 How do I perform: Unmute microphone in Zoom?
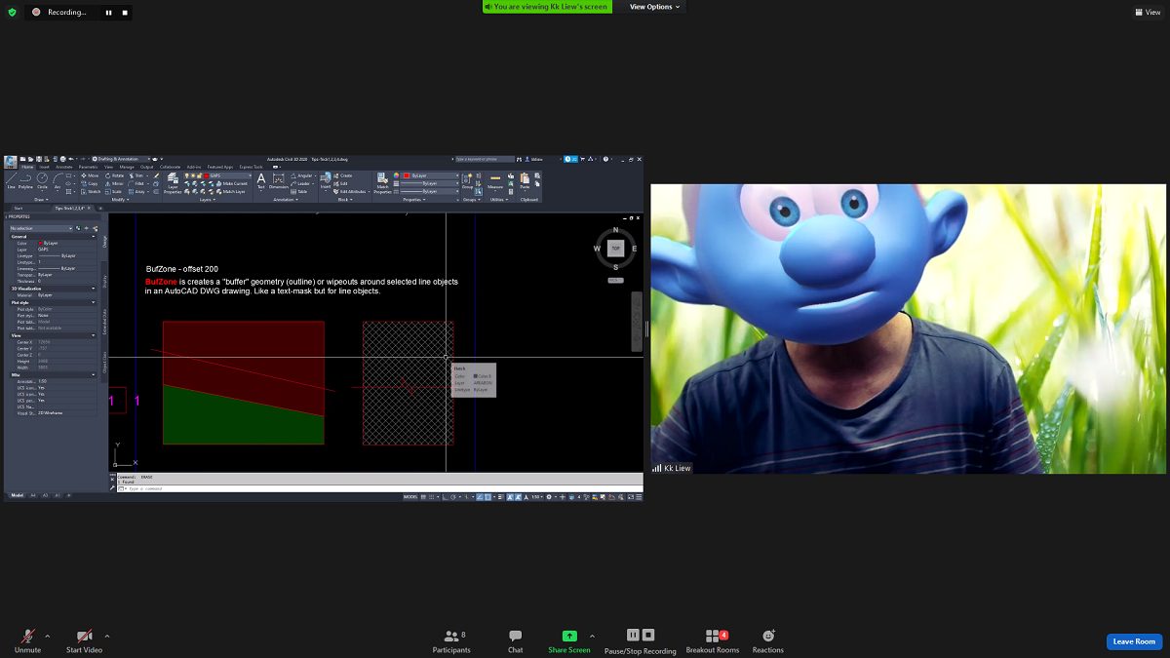[x=27, y=639]
